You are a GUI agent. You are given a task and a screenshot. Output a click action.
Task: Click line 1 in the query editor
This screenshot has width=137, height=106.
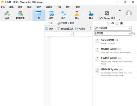tap(71, 38)
